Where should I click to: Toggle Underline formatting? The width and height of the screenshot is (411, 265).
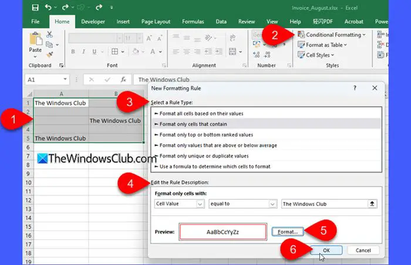pyautogui.click(x=94, y=52)
